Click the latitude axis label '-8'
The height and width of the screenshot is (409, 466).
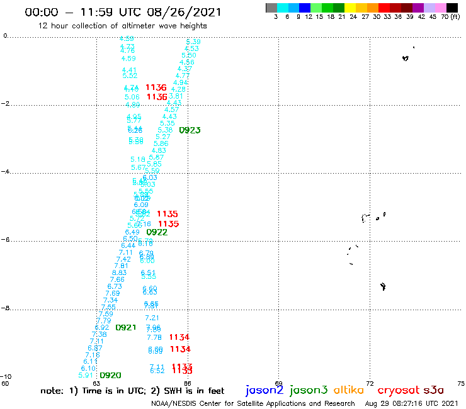click(x=5, y=308)
